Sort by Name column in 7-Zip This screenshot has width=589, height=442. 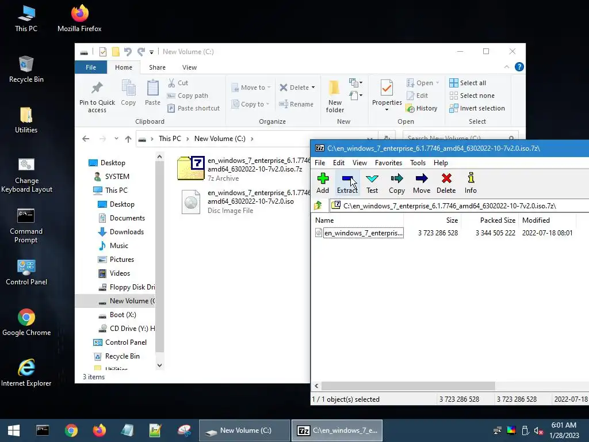coord(357,220)
